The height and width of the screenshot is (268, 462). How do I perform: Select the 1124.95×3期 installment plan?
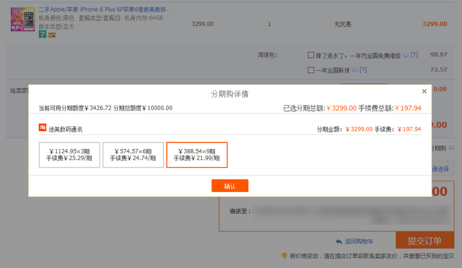pyautogui.click(x=69, y=154)
